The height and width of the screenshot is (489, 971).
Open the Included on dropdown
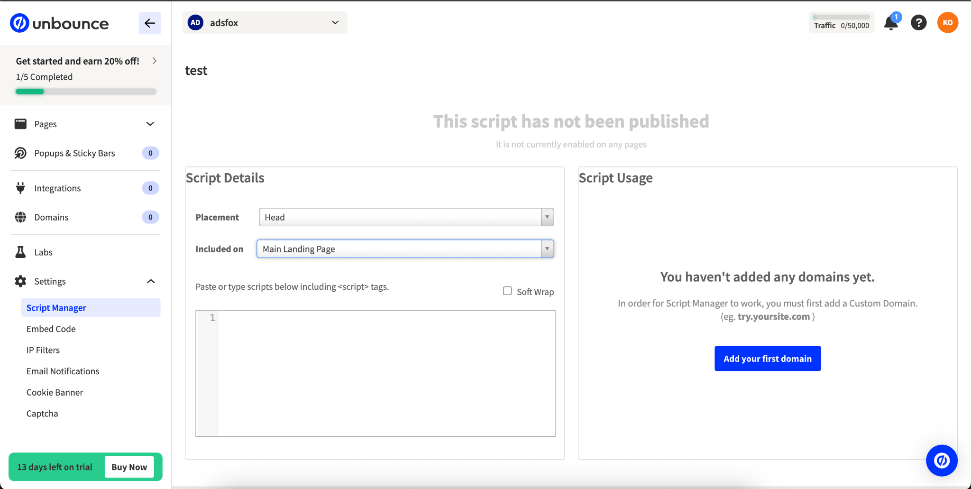pyautogui.click(x=405, y=249)
